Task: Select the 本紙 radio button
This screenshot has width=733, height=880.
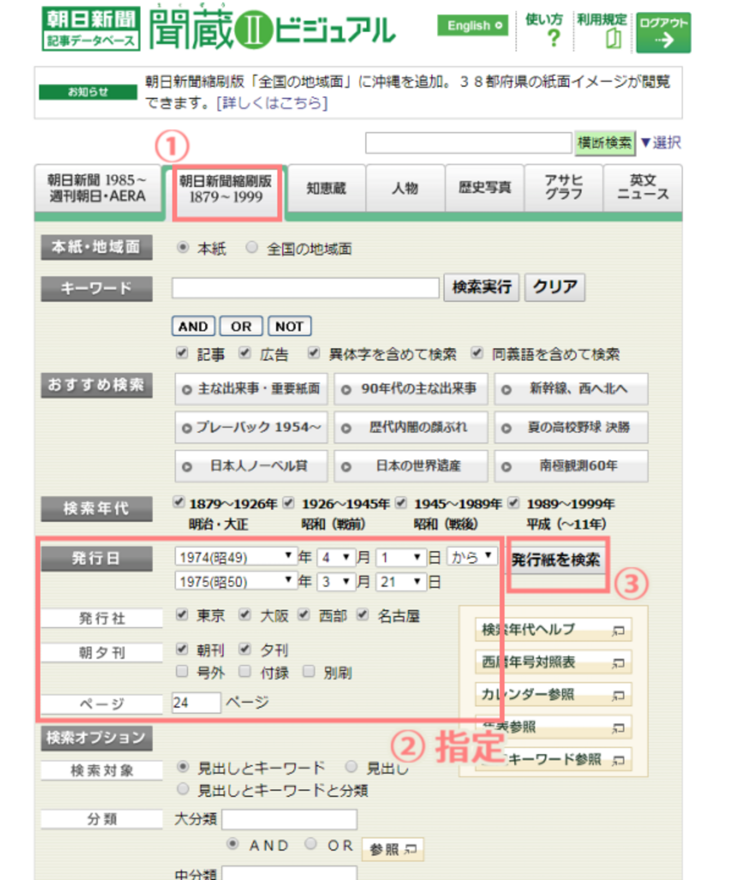Action: (183, 247)
